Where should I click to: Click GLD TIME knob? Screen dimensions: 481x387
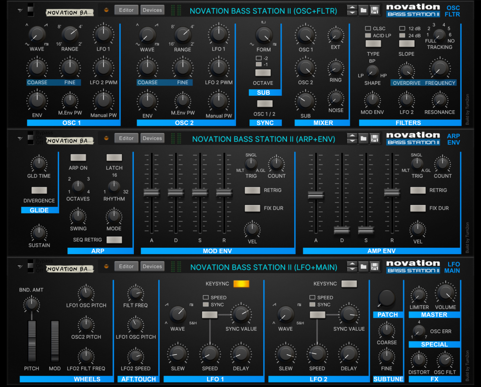(x=39, y=163)
